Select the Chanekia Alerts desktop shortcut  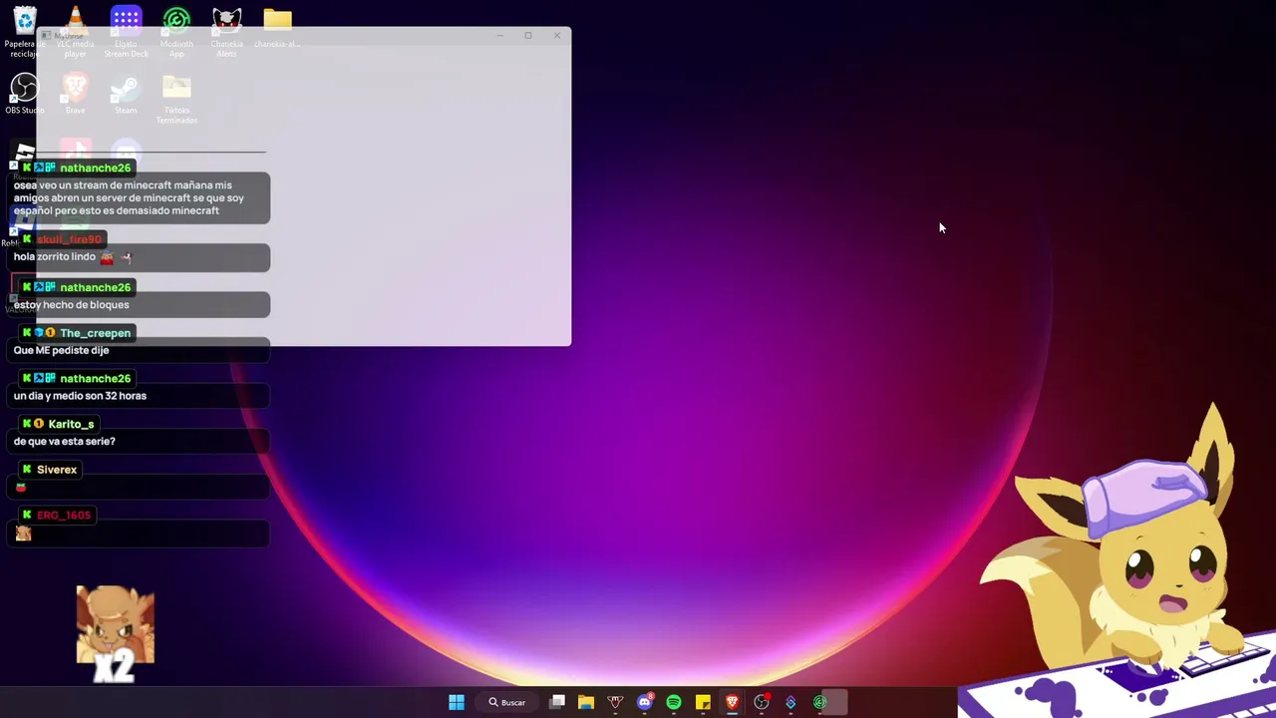point(227,30)
